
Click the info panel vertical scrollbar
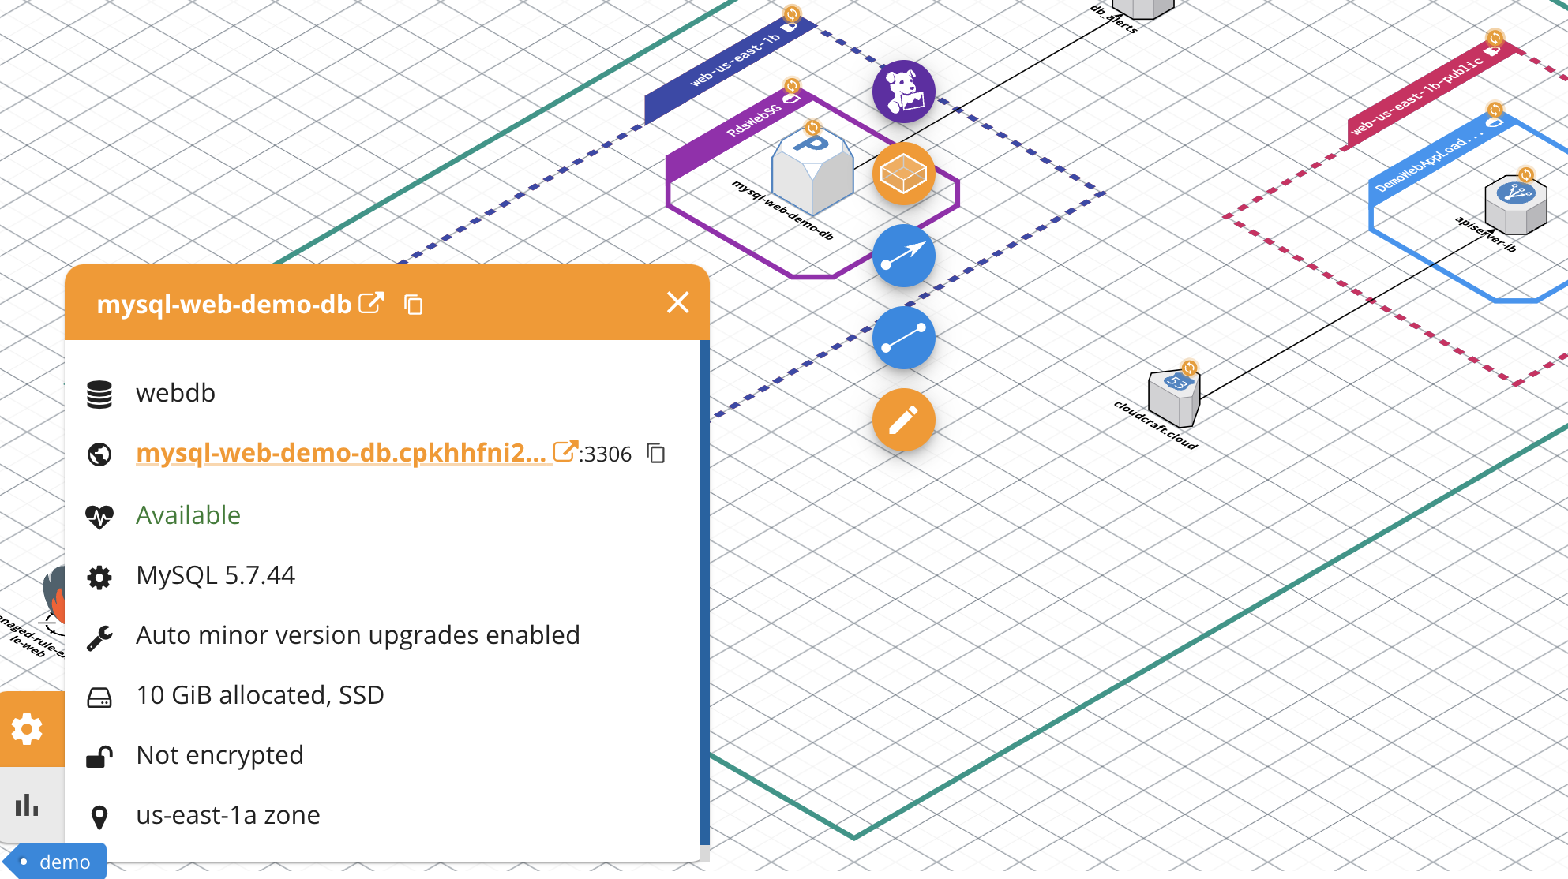[704, 592]
